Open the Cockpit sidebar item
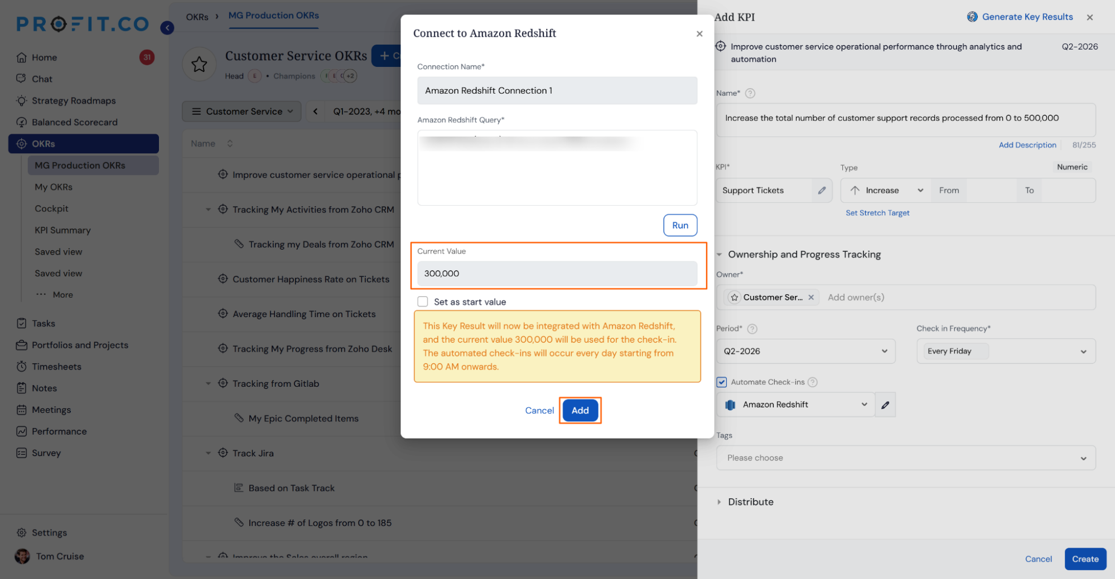 (51, 209)
